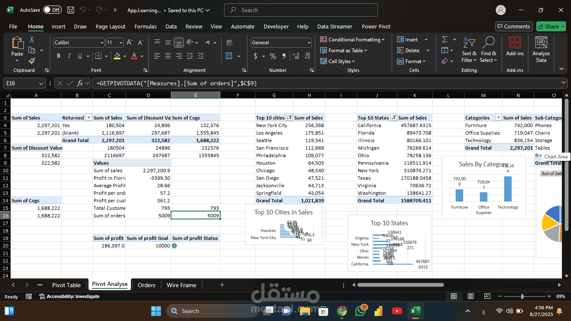
Task: Click the Insert Function fx icon
Action: (x=80, y=83)
